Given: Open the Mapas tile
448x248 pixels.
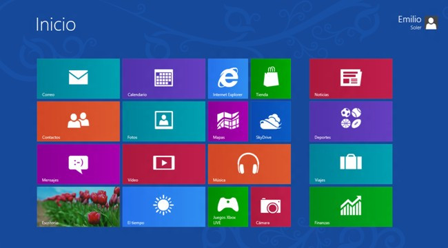Looking at the screenshot, I should point(228,121).
